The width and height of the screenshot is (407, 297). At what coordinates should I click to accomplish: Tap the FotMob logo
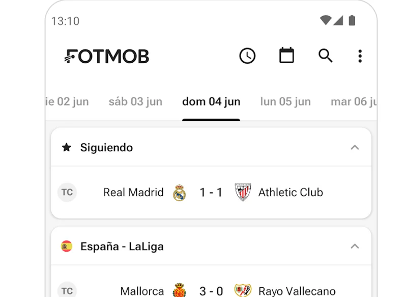tap(107, 56)
